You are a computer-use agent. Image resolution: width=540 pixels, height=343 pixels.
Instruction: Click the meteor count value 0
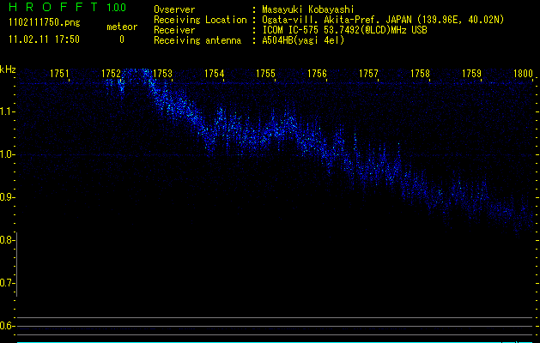122,39
